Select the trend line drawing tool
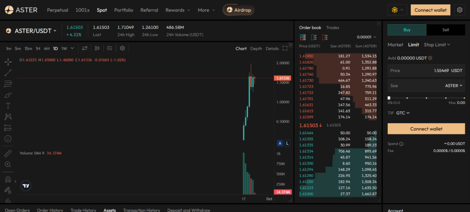Image resolution: width=470 pixels, height=212 pixels. coord(8,73)
